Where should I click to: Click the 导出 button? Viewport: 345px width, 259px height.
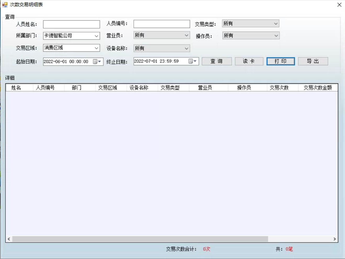[x=313, y=61]
